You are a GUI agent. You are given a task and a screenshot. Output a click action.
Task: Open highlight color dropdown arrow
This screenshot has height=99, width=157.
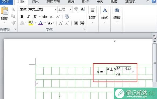point(36,23)
